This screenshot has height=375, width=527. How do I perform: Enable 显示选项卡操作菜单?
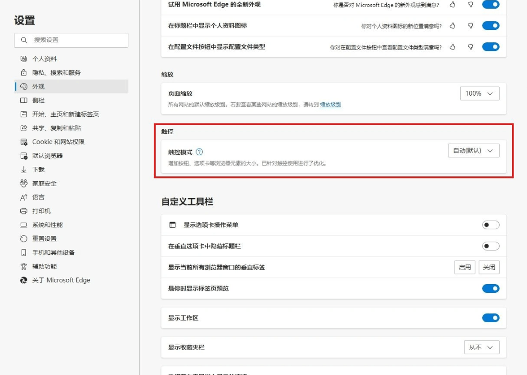[490, 225]
